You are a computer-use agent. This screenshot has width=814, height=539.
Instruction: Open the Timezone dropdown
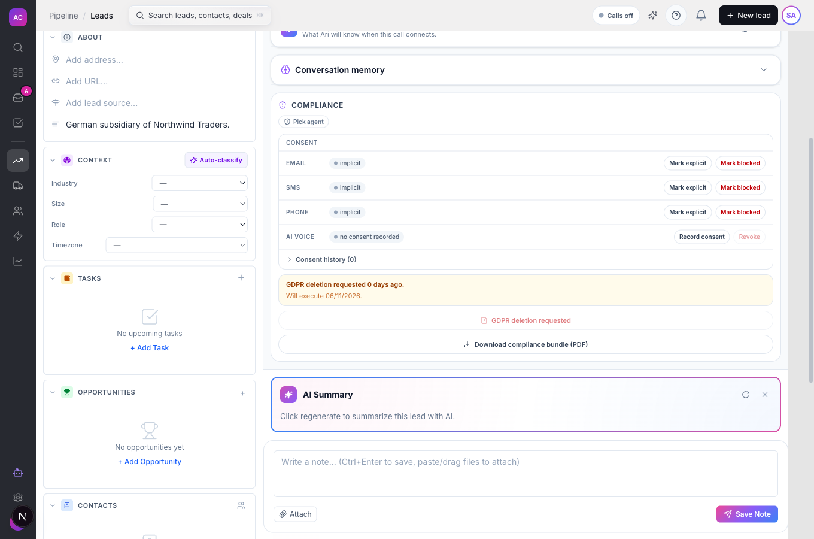tap(177, 245)
